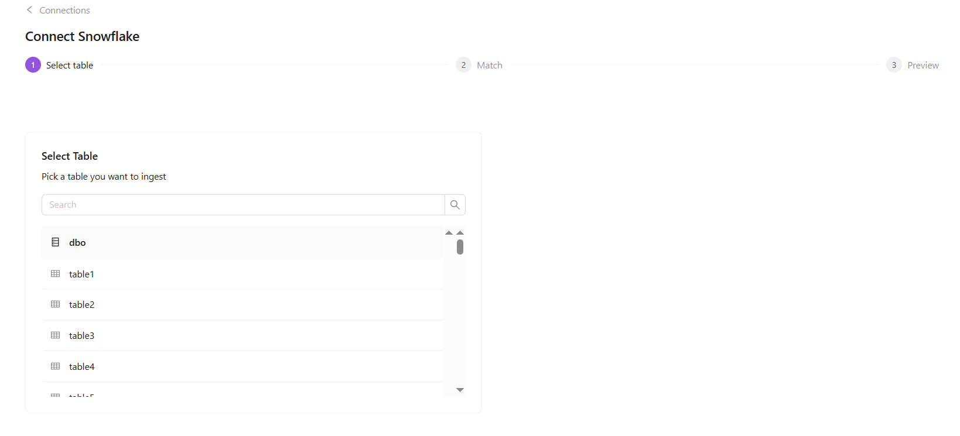Choose table2 for ingestion
This screenshot has height=436, width=960.
tap(81, 305)
